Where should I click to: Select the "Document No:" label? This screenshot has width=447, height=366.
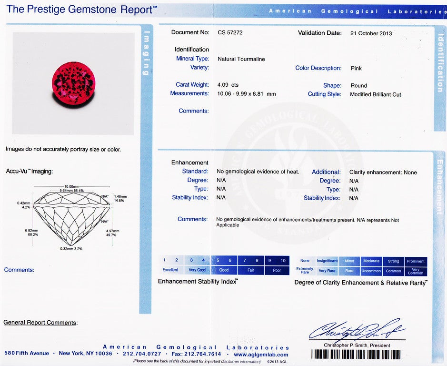(190, 32)
